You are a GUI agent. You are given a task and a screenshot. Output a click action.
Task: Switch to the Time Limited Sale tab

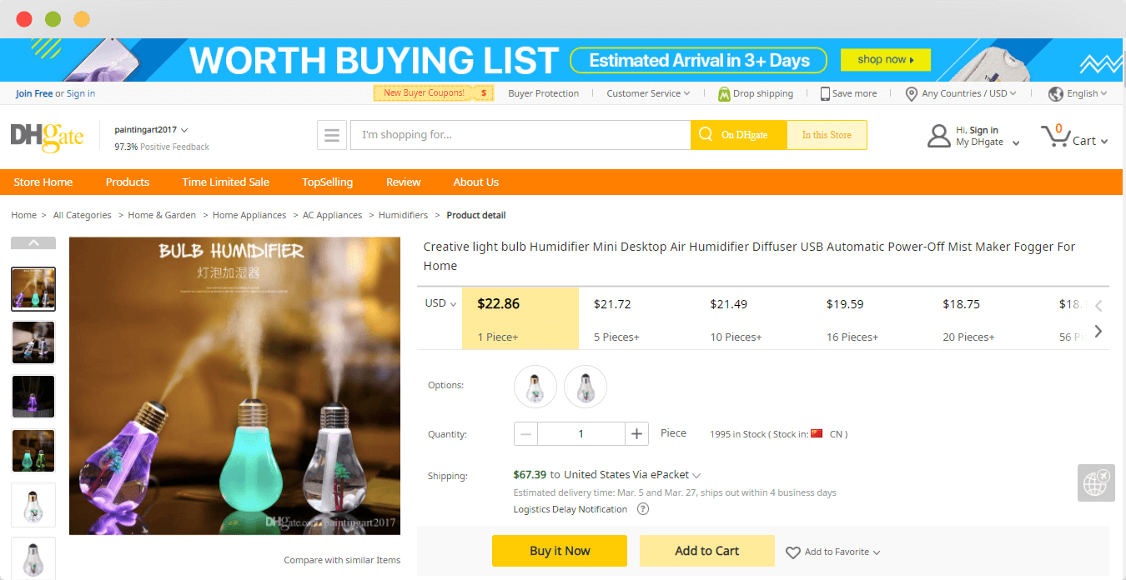[x=225, y=182]
